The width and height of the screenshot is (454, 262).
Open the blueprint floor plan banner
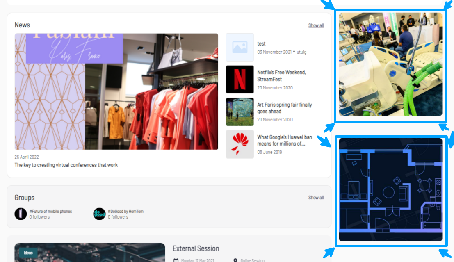coord(390,189)
